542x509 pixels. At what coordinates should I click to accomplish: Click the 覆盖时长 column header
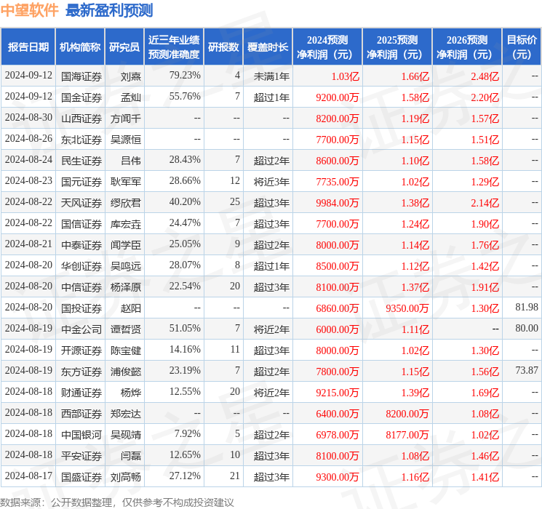coord(268,47)
